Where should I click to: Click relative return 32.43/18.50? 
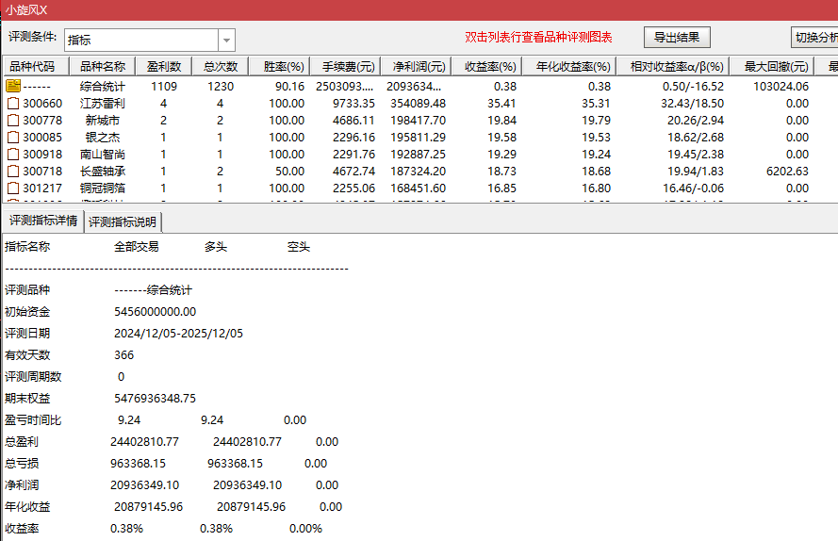(692, 103)
